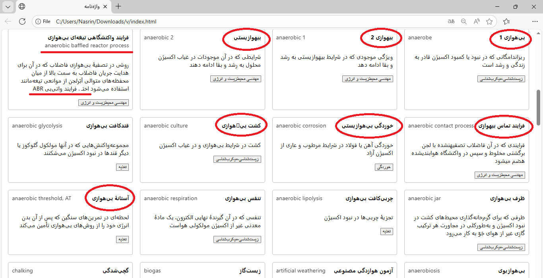
Task: Open a new tab with plus button
Action: click(x=118, y=6)
